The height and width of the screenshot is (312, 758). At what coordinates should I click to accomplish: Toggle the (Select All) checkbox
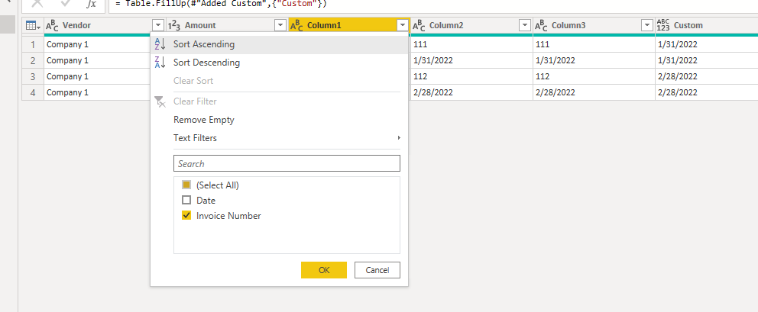186,185
